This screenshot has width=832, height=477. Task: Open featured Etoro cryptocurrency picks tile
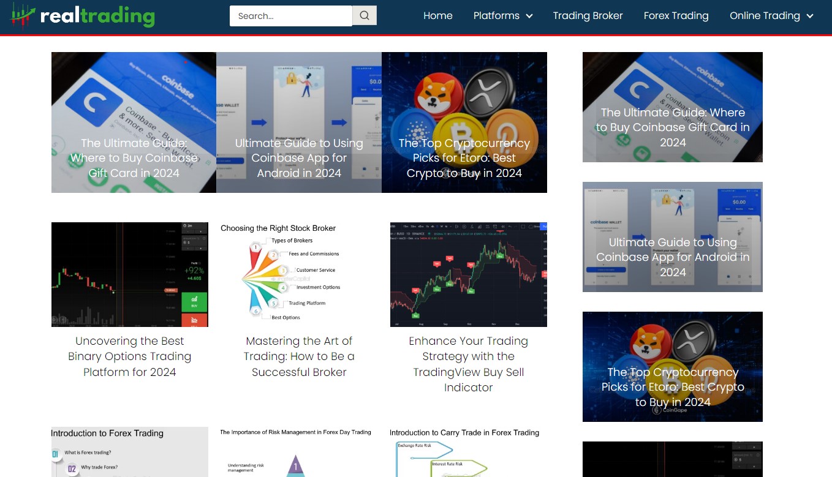464,122
